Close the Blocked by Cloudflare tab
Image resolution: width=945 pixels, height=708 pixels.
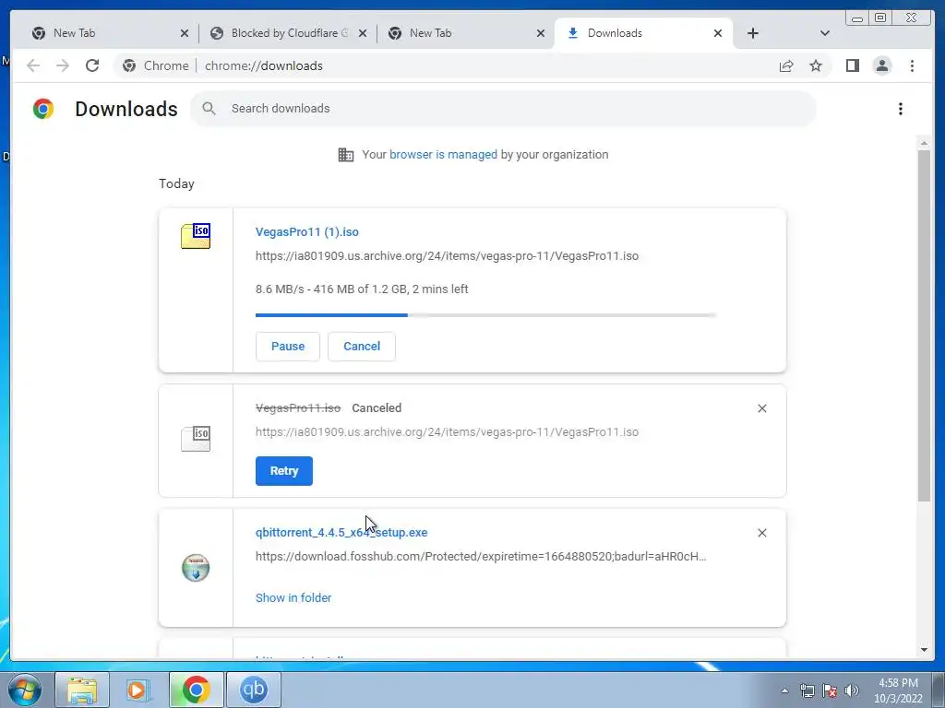362,33
